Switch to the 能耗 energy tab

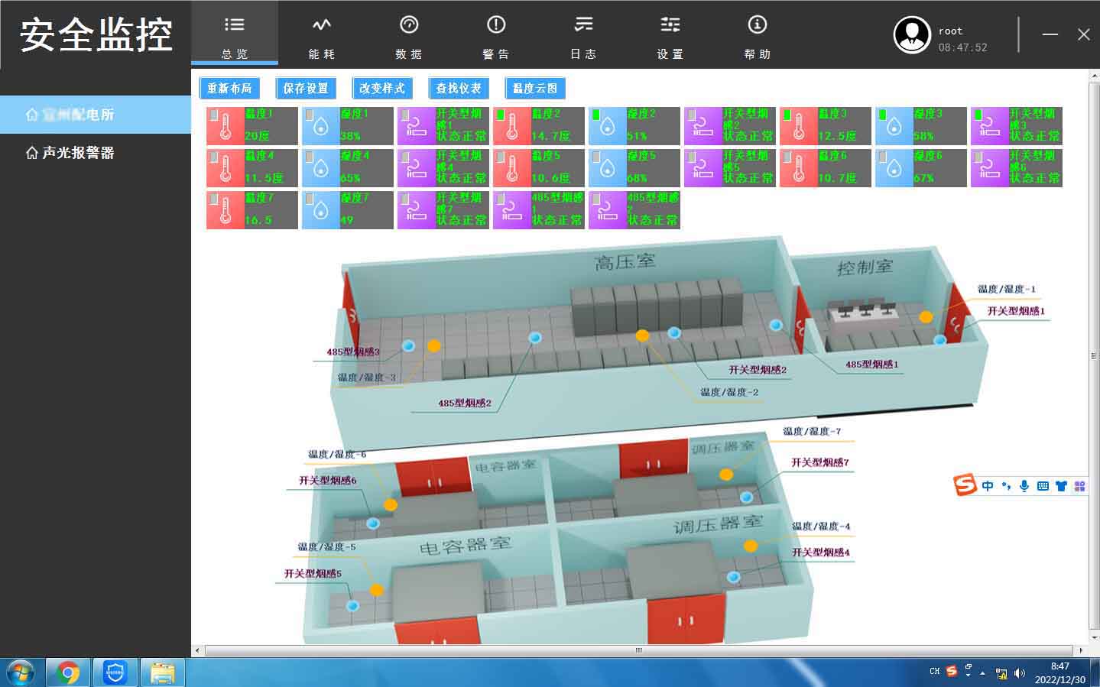pyautogui.click(x=322, y=36)
